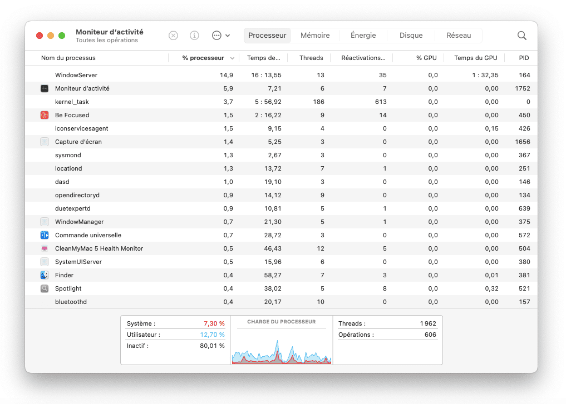
Task: Select the Commande universelle process name
Action: tap(88, 235)
